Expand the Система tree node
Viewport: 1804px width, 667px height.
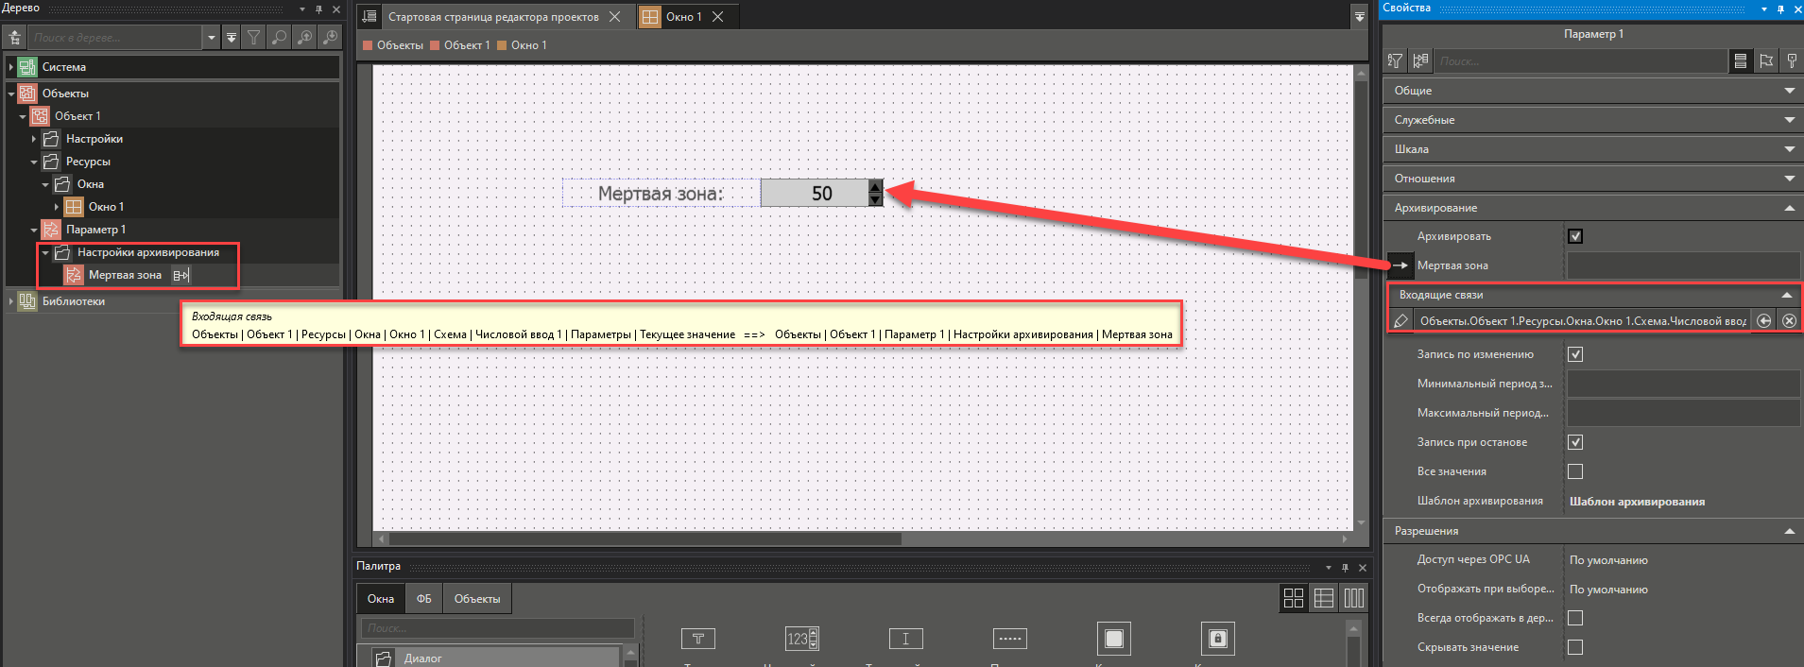[10, 67]
